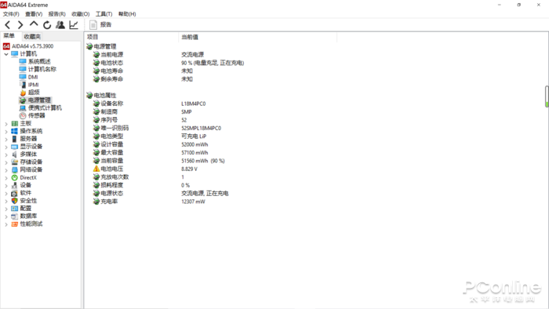Select the 电源管理 section header row
This screenshot has height=309, width=549.
point(101,46)
